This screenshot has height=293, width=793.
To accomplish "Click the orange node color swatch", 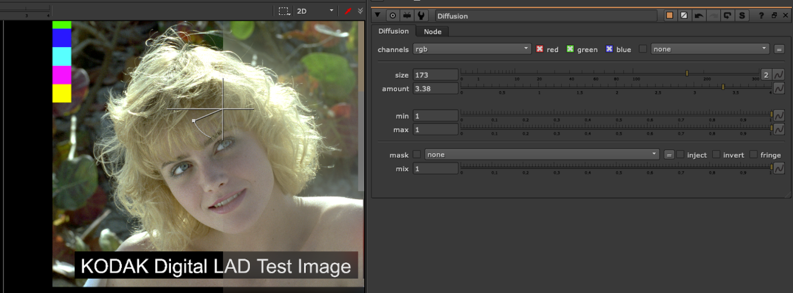I will tap(670, 15).
